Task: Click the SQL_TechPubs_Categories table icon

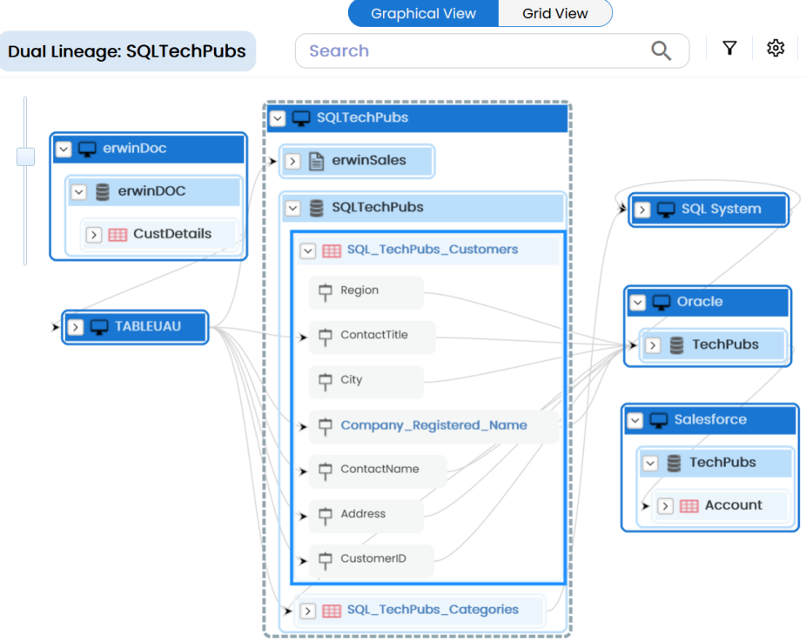Action: coord(332,611)
